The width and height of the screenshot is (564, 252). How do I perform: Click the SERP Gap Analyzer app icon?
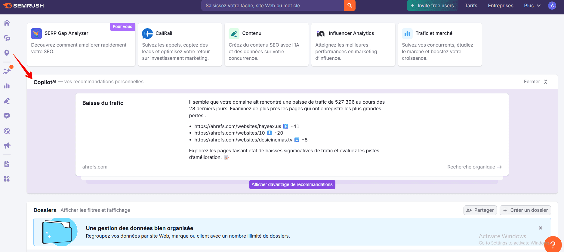pyautogui.click(x=36, y=33)
